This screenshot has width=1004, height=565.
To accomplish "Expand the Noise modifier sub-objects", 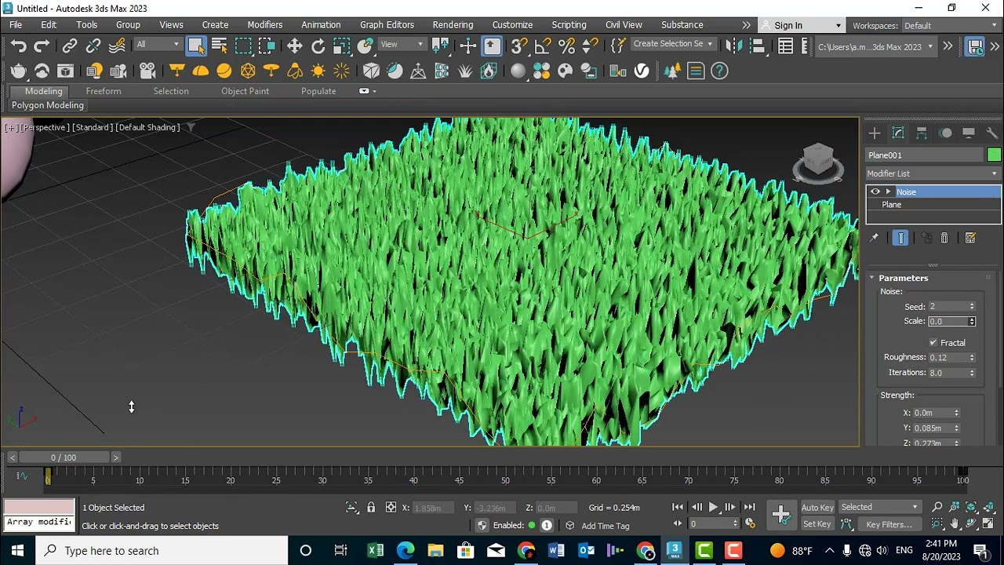I will (x=888, y=191).
